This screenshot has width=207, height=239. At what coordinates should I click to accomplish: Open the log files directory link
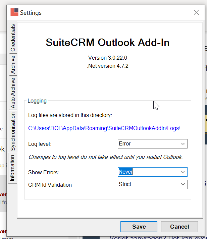click(104, 128)
